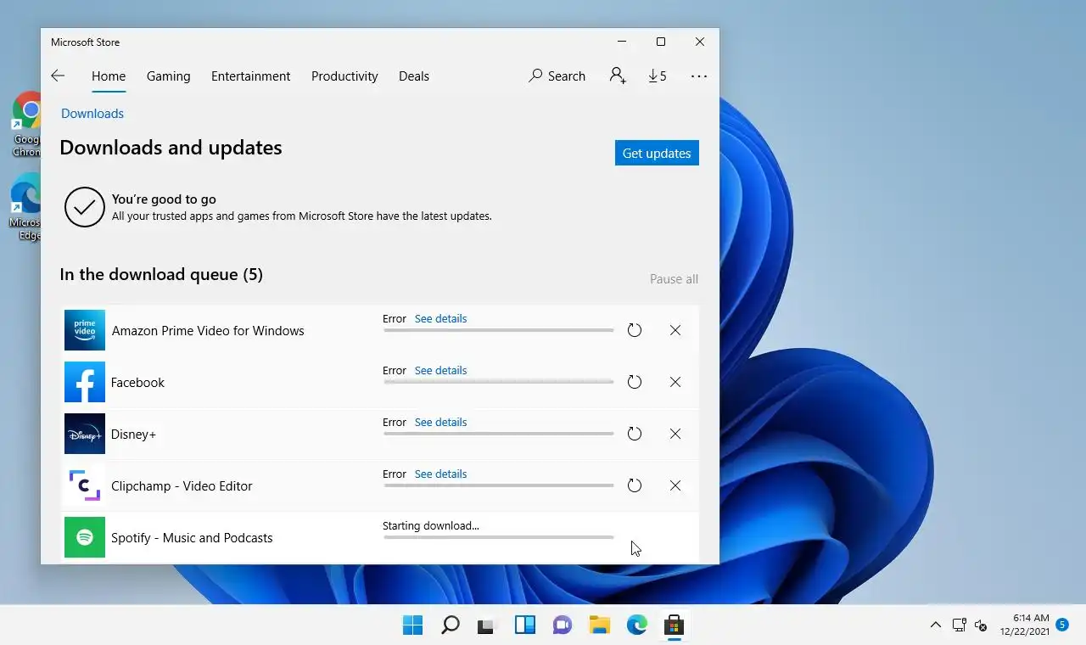Open the Chat taskbar icon
The width and height of the screenshot is (1086, 645).
(562, 625)
